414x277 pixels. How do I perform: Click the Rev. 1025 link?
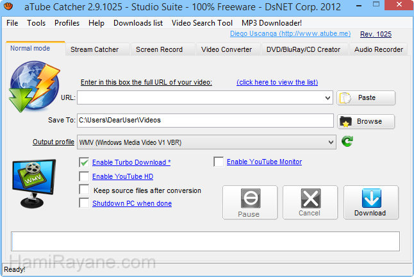[x=376, y=34]
